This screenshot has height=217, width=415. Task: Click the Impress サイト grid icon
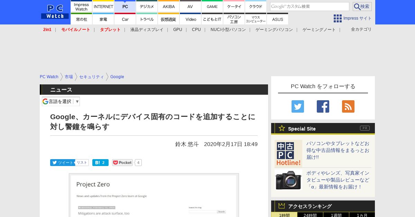click(338, 19)
